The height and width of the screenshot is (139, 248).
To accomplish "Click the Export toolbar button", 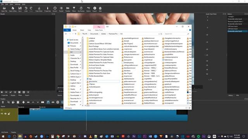I will [x=95, y=9].
